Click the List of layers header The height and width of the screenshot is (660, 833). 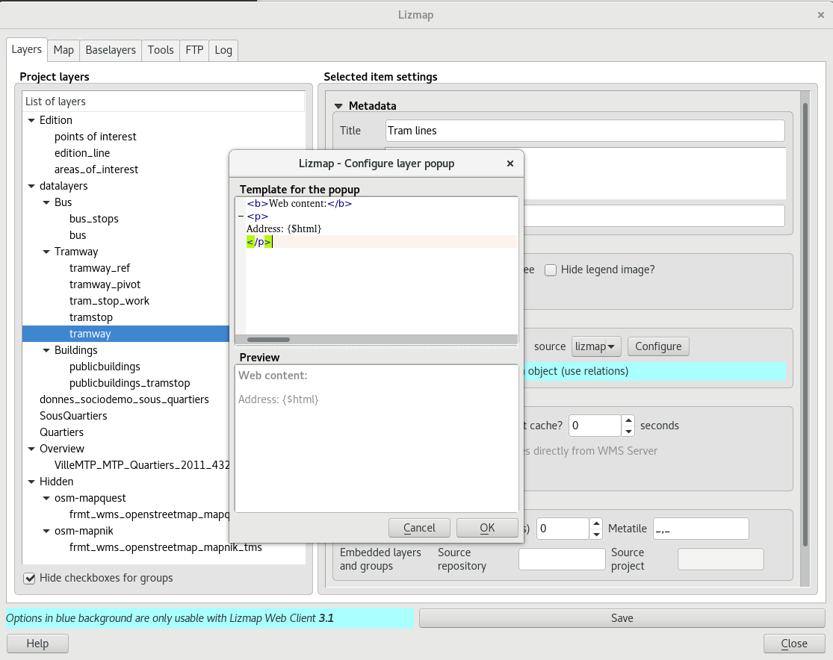(164, 102)
